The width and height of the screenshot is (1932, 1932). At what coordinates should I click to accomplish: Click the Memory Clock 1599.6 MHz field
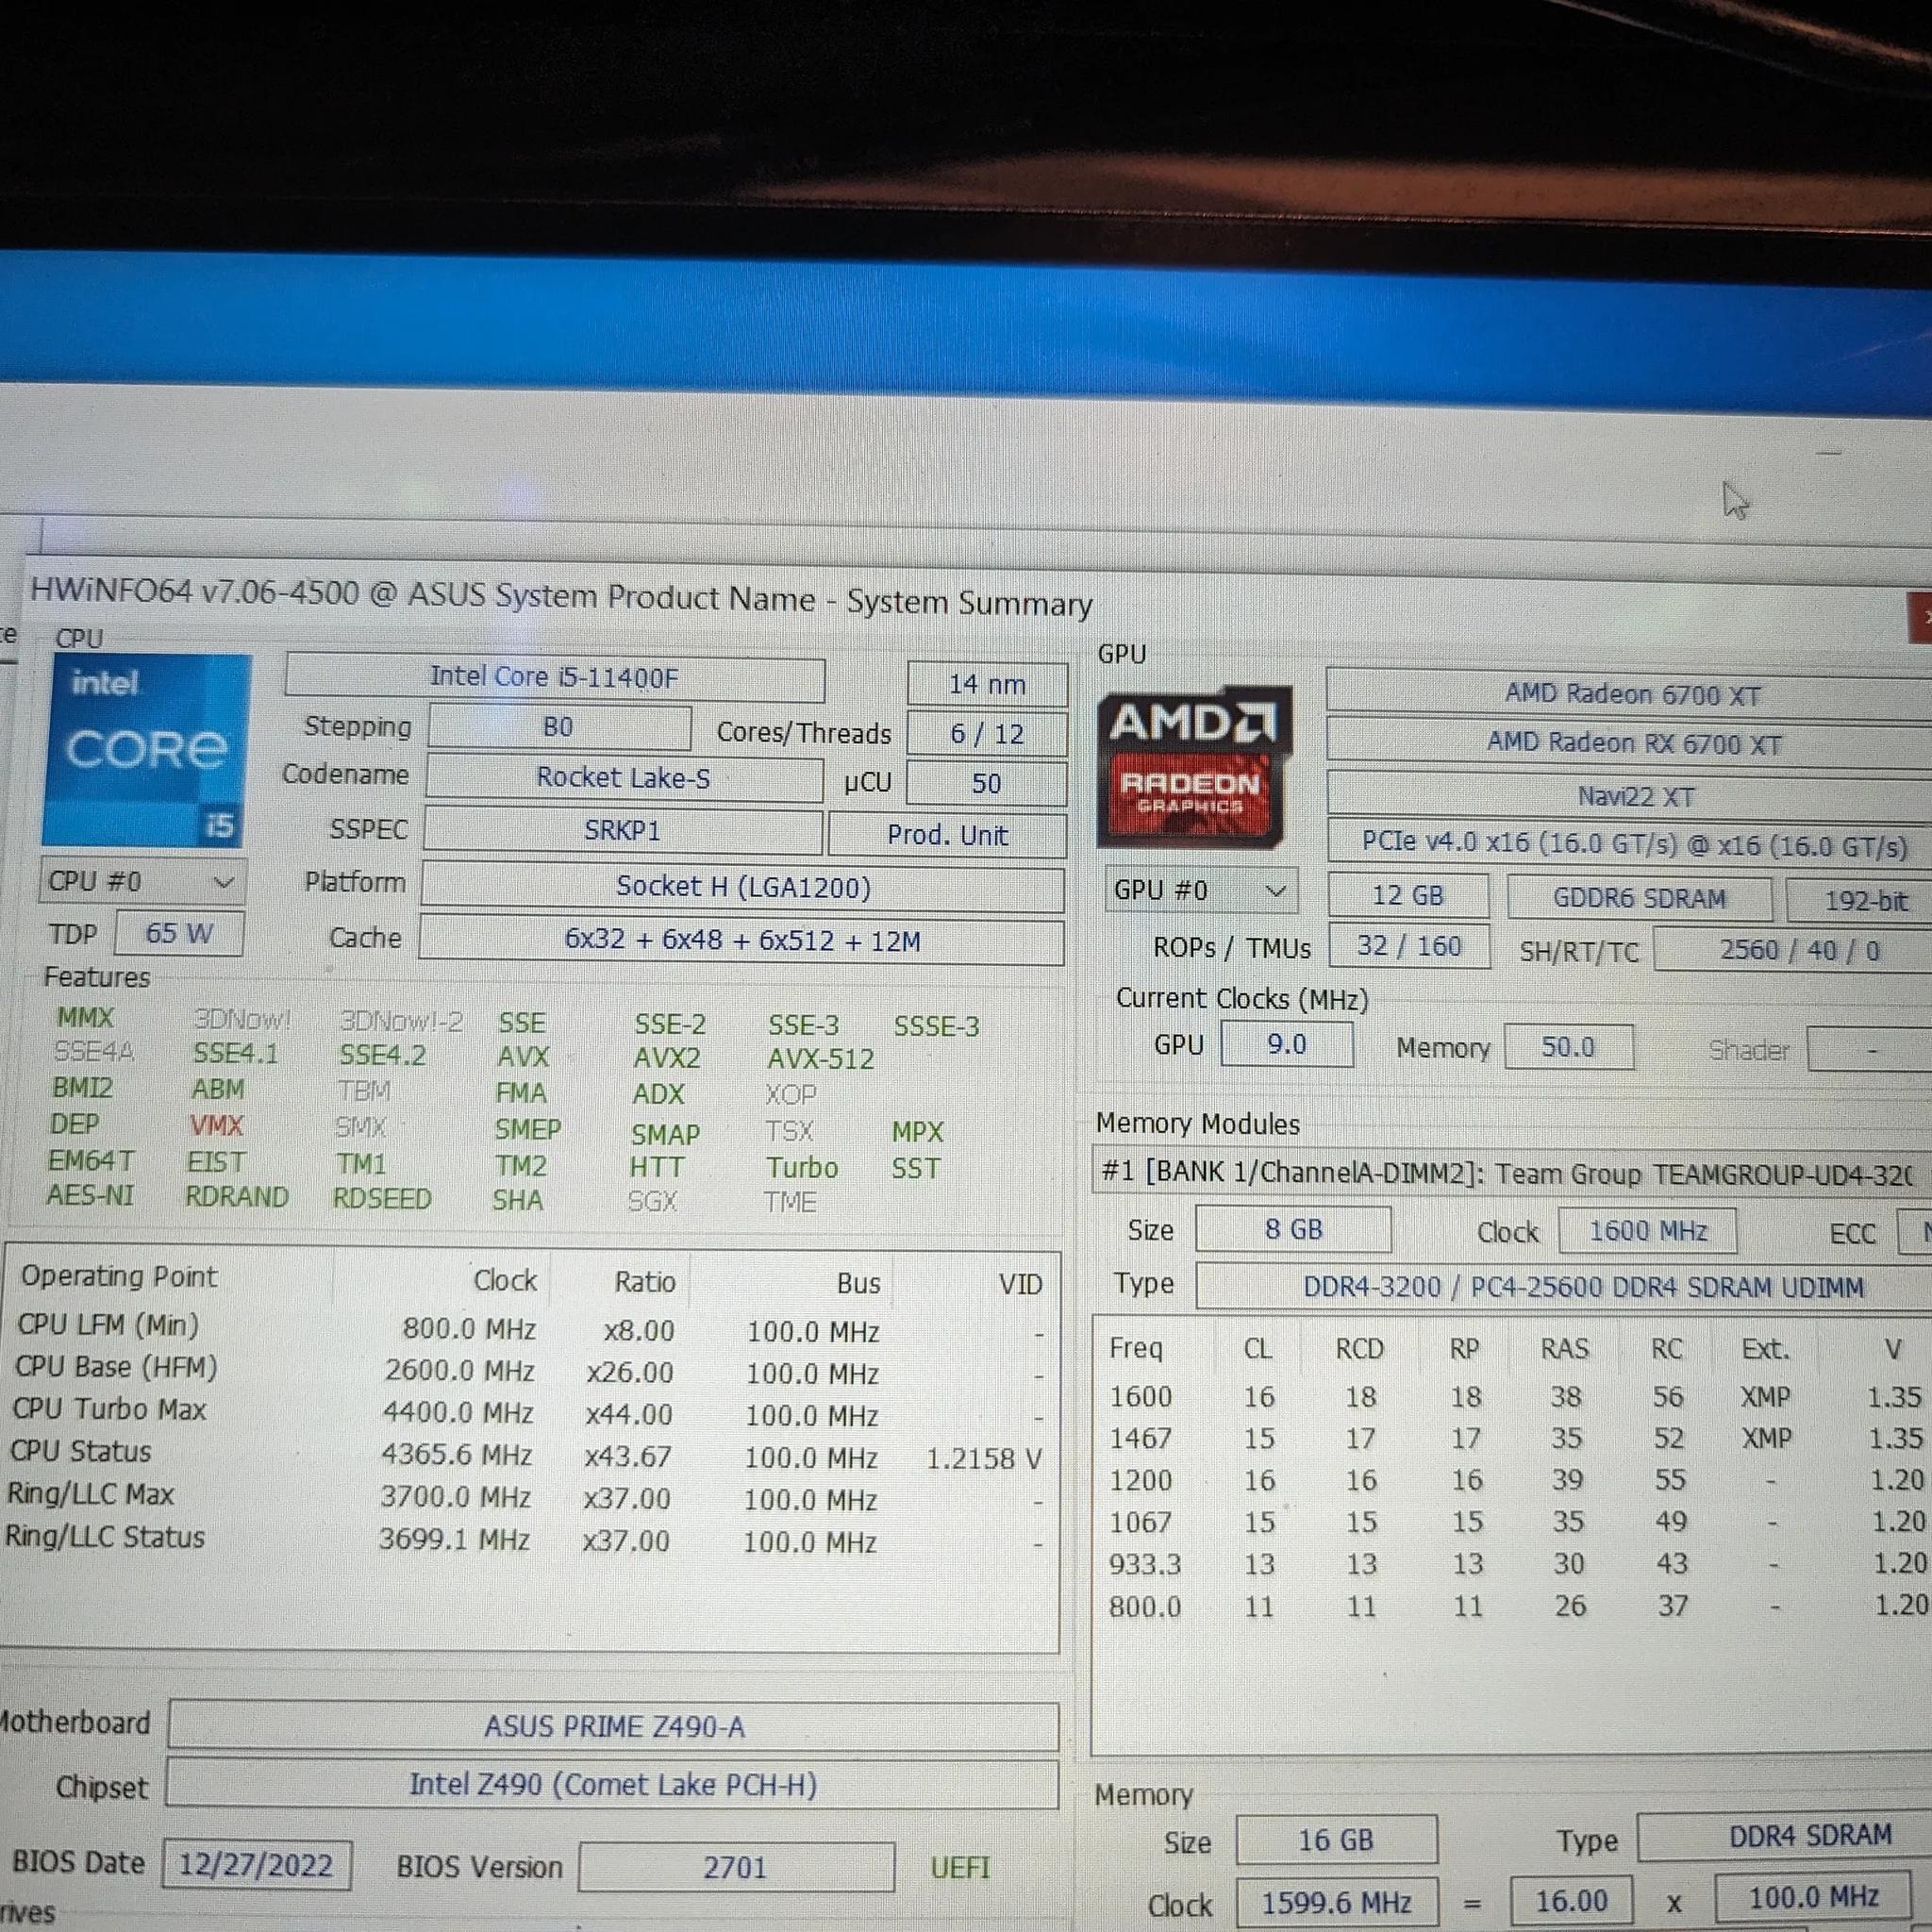pos(1337,1902)
